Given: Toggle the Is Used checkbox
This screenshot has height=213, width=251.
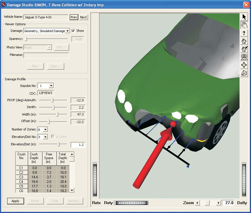Looking at the screenshot, I should click(x=53, y=136).
